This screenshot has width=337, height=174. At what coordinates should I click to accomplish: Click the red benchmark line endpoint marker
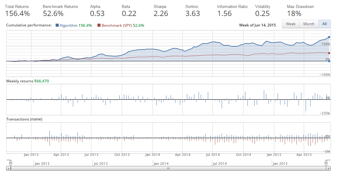(329, 53)
